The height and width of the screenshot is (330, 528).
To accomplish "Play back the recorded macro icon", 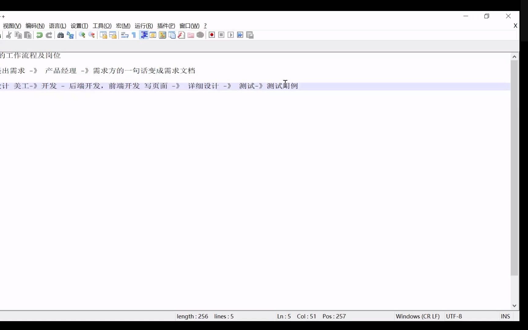I will pos(231,35).
